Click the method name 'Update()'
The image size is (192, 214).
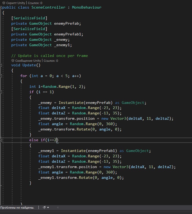(31, 65)
